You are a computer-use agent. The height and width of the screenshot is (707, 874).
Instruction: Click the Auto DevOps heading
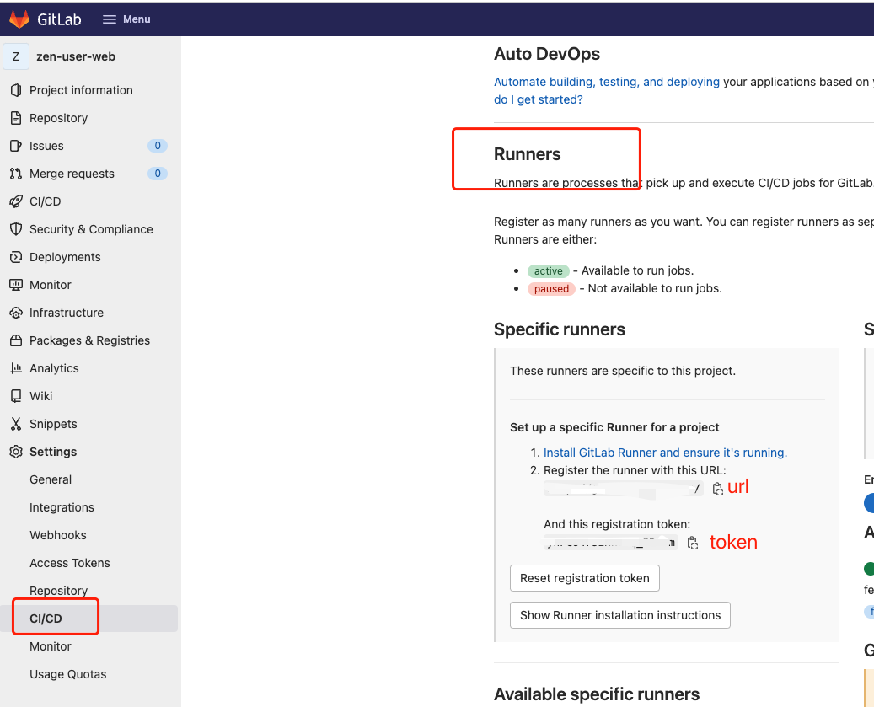click(547, 54)
